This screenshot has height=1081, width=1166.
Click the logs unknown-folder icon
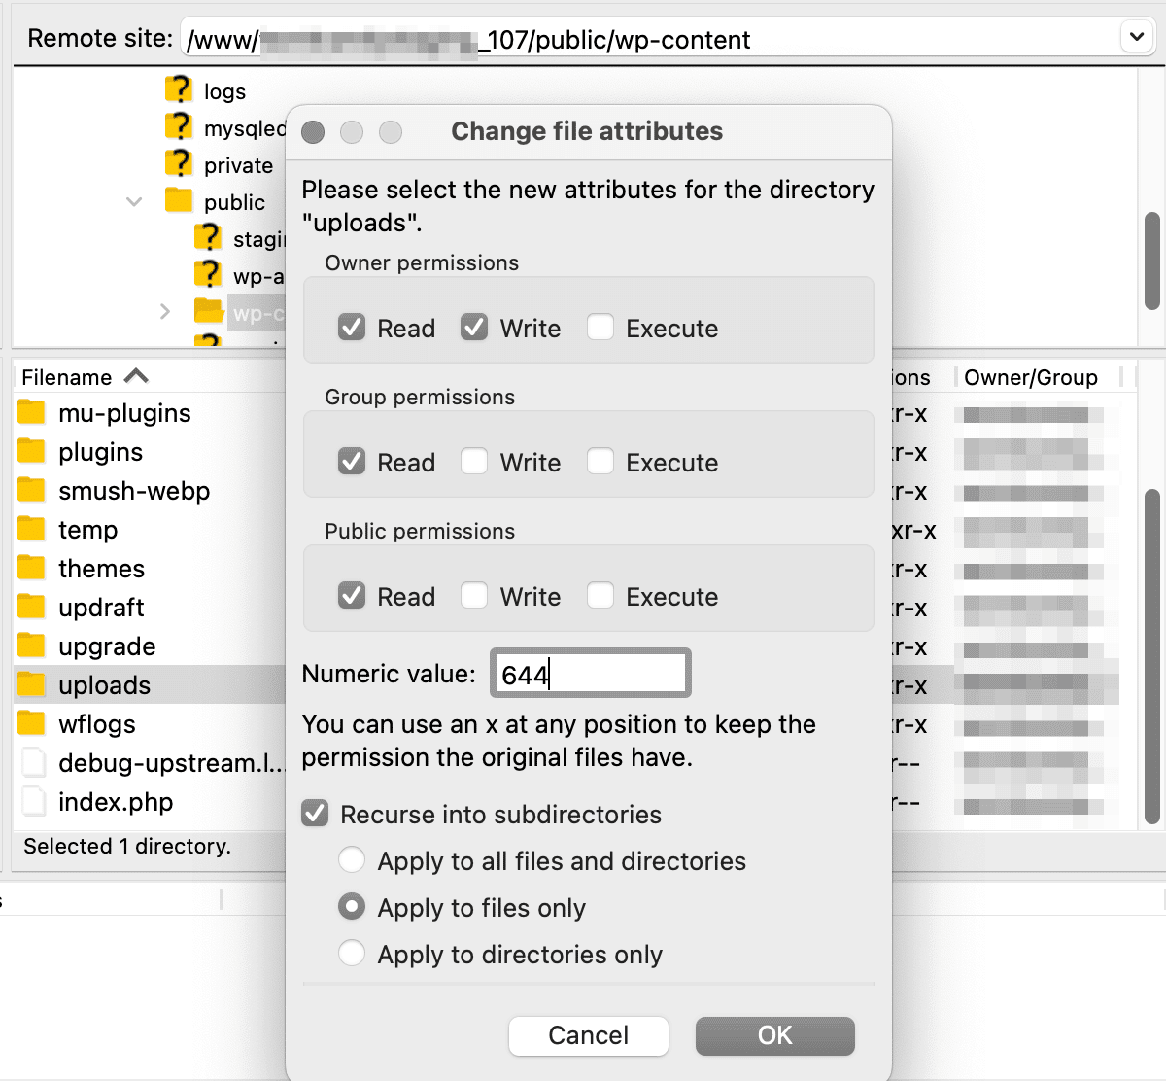[x=179, y=90]
